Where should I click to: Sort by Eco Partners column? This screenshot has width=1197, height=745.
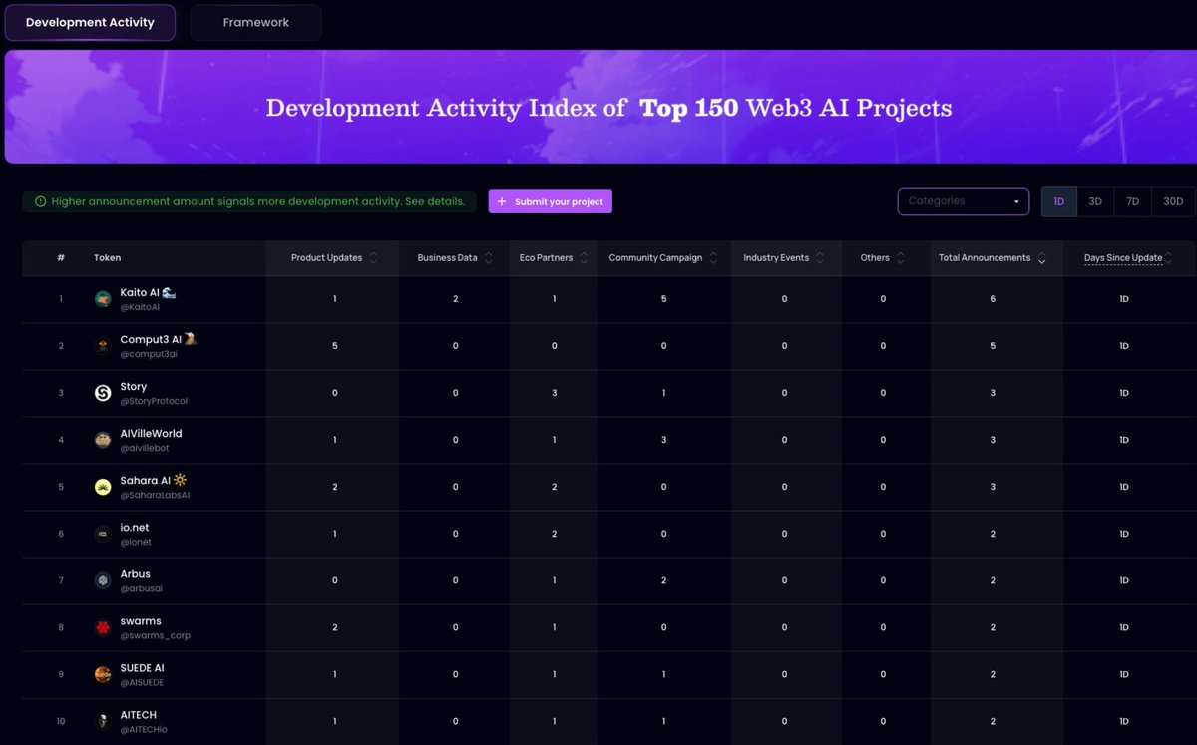[x=584, y=258]
